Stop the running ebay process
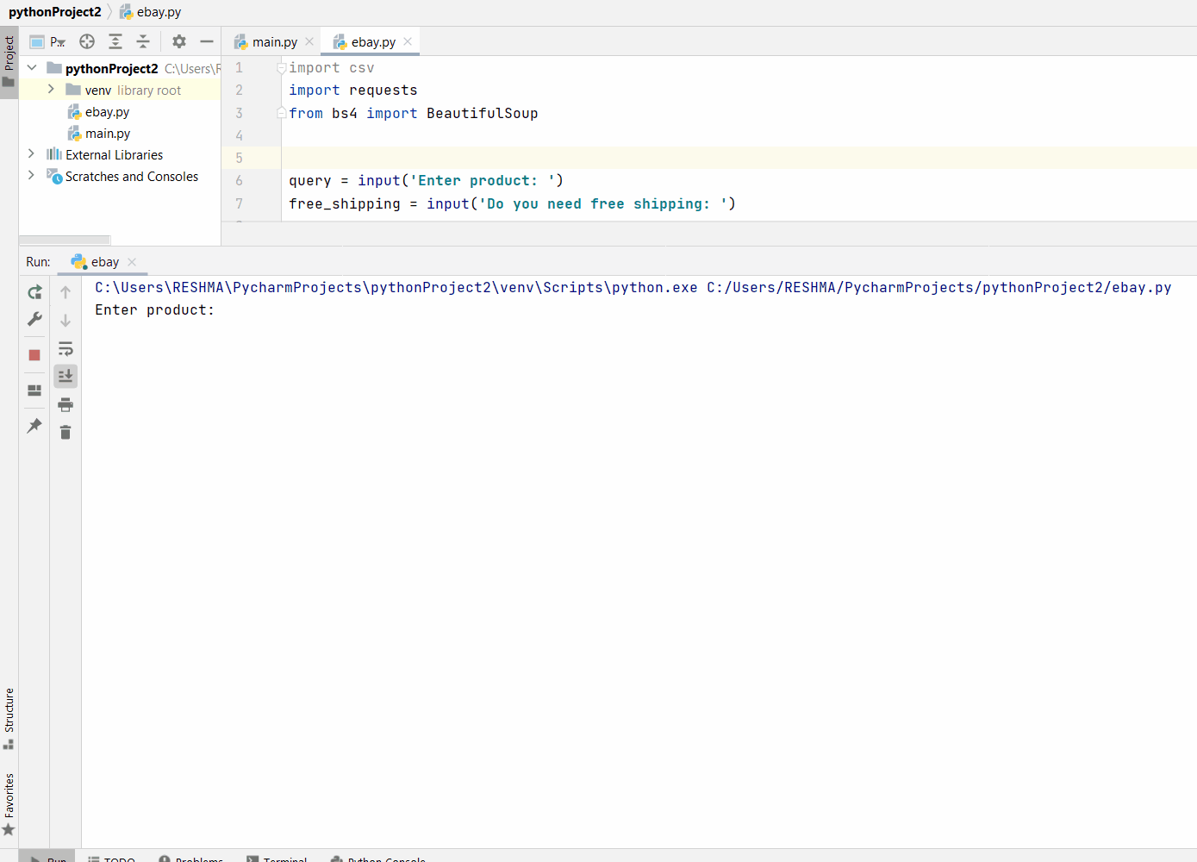 [x=34, y=353]
